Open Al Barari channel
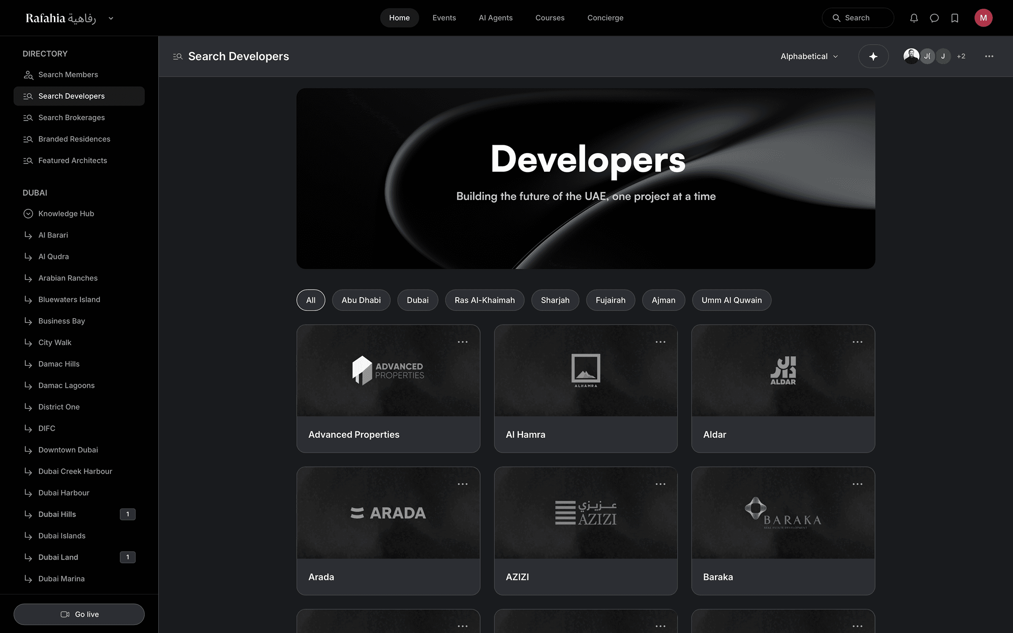1013x633 pixels. point(79,235)
